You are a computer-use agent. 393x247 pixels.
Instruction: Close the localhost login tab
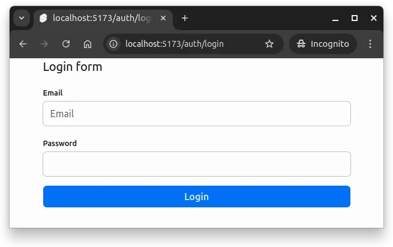(x=163, y=18)
